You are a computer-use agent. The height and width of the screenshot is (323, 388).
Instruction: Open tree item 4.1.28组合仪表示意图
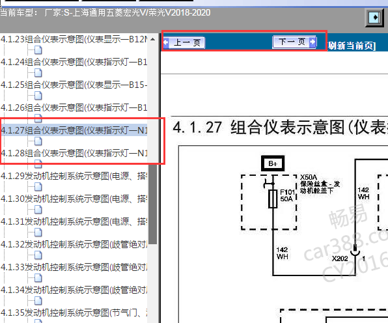pos(74,153)
